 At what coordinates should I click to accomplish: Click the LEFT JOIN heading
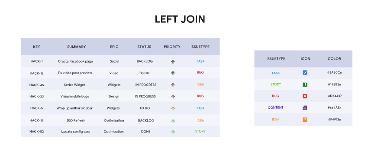click(x=180, y=19)
